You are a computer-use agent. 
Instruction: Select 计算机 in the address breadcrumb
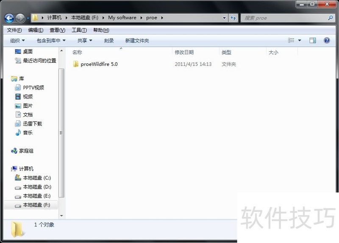coord(54,17)
